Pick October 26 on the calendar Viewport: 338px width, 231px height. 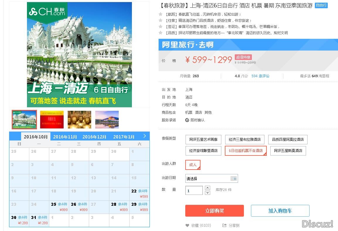79,207
